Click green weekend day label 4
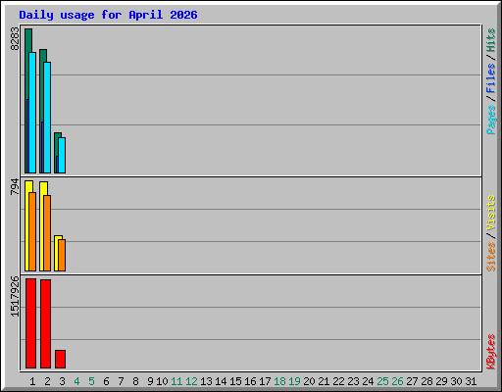The image size is (502, 392). click(x=76, y=381)
